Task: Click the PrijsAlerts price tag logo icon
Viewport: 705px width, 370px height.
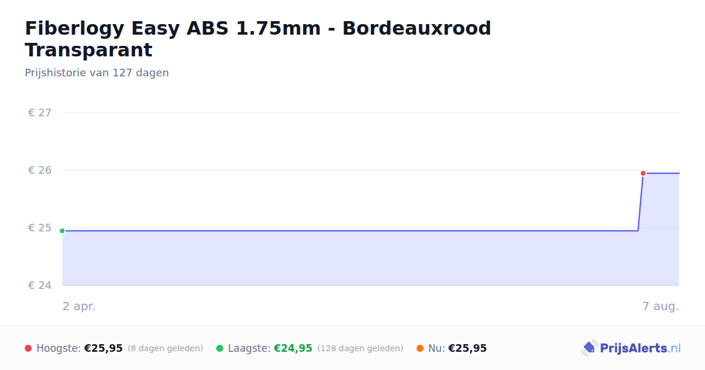Action: coord(589,348)
